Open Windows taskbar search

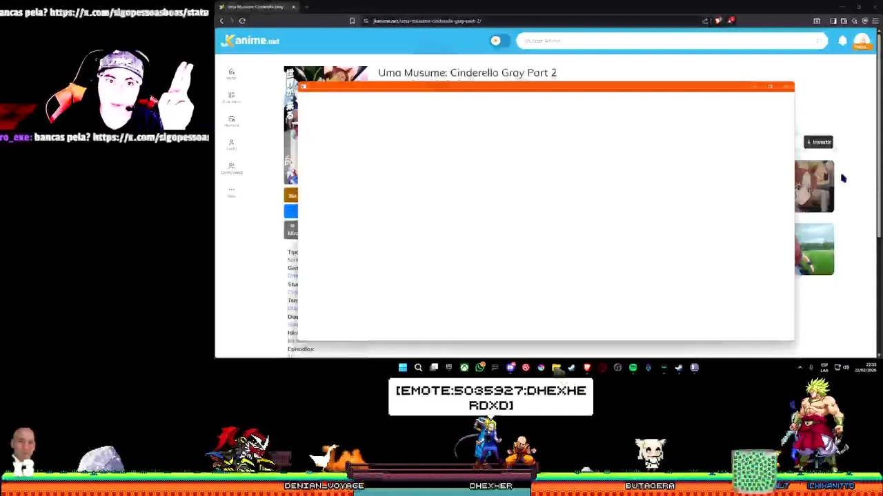click(418, 368)
